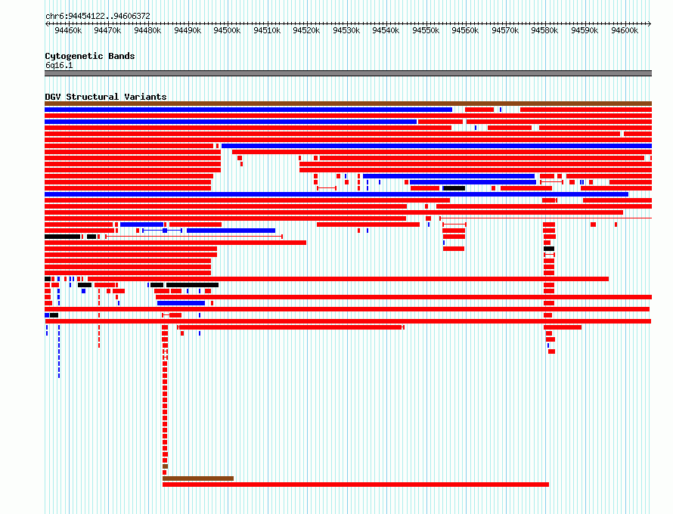Viewport: 673px width, 514px height.
Task: Click the 94550k ruler label
Action: 425,30
